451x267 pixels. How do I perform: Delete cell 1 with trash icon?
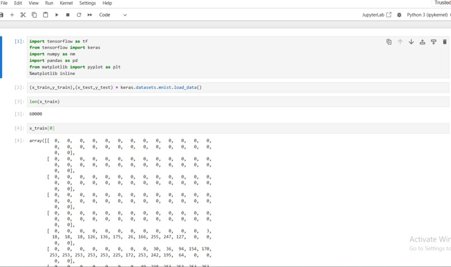(445, 42)
